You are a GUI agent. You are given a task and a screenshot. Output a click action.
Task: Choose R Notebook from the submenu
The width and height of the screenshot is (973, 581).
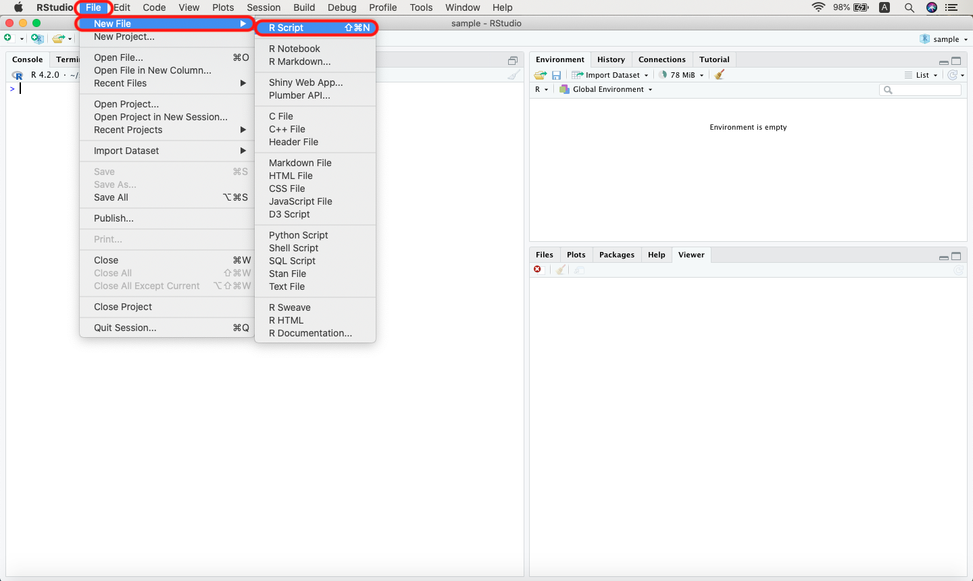pos(316,49)
